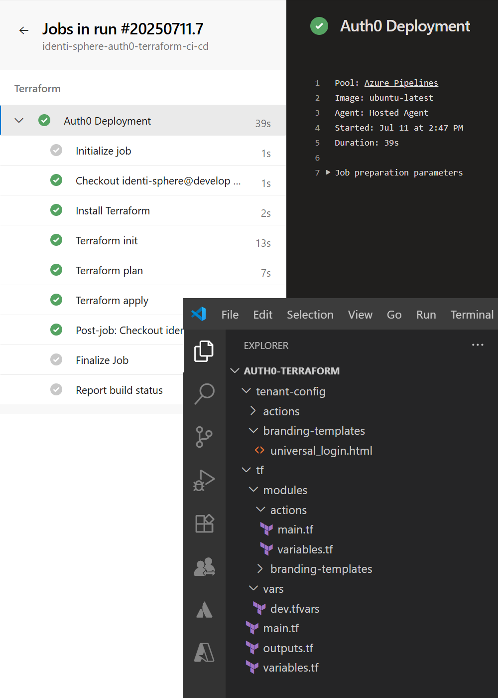
Task: Open the Terminal menu
Action: pyautogui.click(x=472, y=315)
